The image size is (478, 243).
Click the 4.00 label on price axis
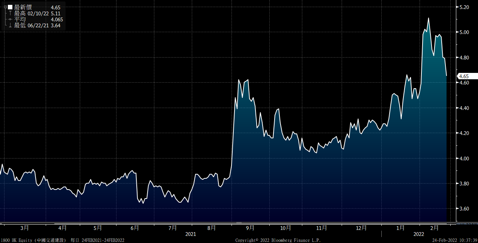(464, 159)
